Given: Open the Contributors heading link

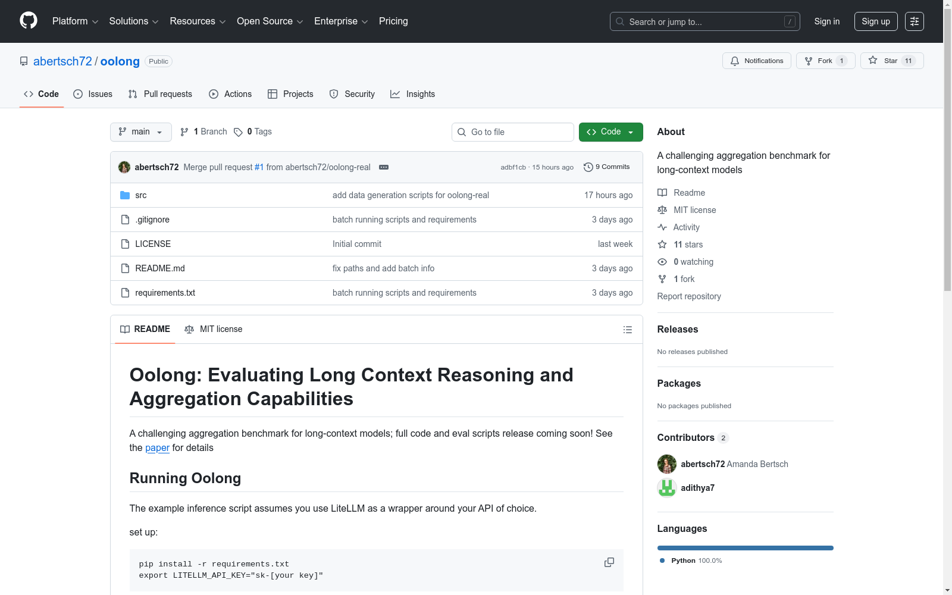Looking at the screenshot, I should (693, 437).
